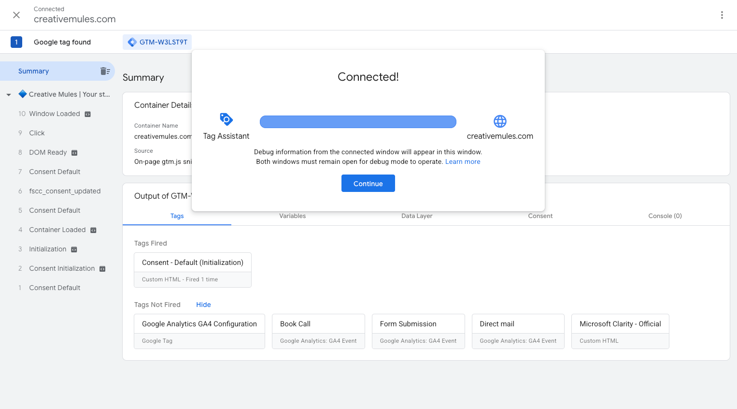Viewport: 737px width, 409px height.
Task: Open the three-dot more options menu
Action: tap(722, 15)
